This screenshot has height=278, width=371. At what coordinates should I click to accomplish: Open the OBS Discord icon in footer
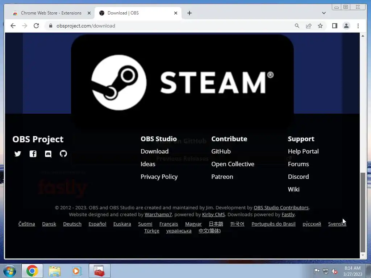[48, 154]
